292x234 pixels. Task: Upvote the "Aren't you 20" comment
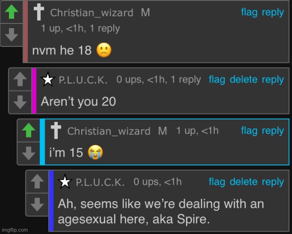[20, 79]
